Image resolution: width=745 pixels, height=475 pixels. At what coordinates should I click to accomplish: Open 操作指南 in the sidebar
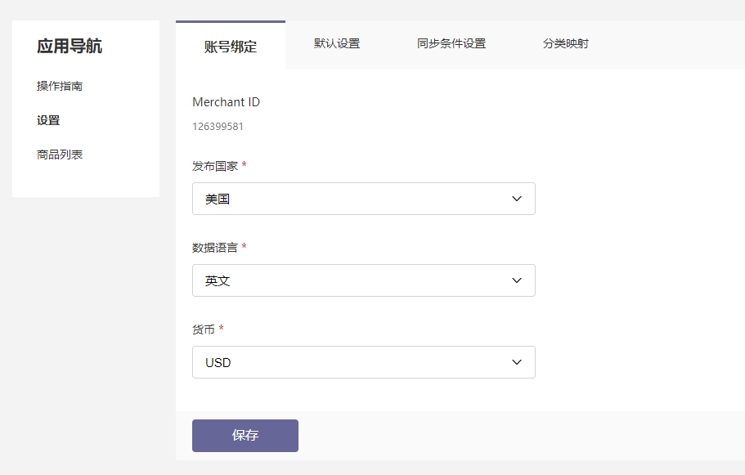pyautogui.click(x=60, y=86)
